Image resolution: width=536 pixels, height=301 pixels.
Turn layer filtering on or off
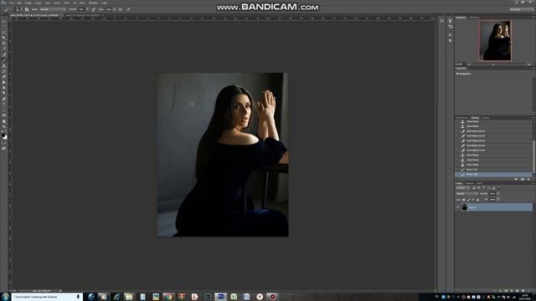coord(499,187)
